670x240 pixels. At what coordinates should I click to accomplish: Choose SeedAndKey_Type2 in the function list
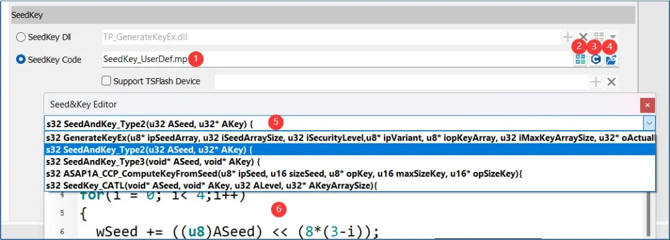[349, 150]
